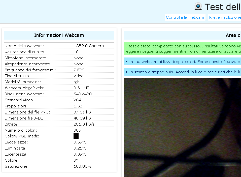The width and height of the screenshot is (241, 177).
Task: Click the 'Numero di colori:' label
Action: [21, 130]
